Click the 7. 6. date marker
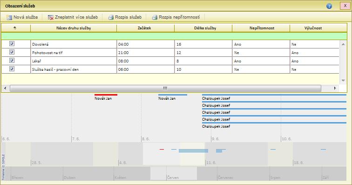Screen dimensions: 352x185 pos(76,139)
